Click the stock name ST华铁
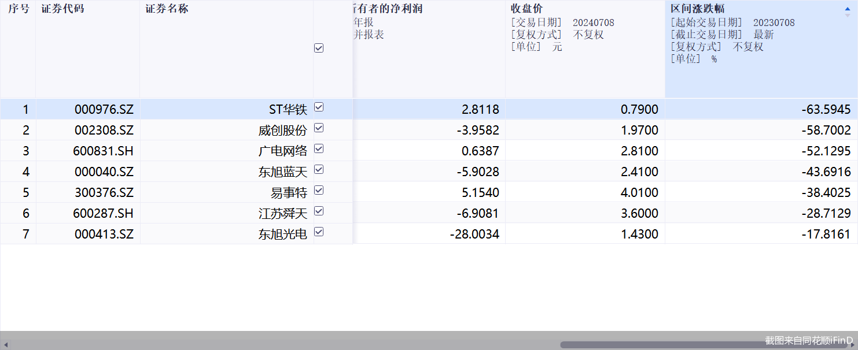The image size is (858, 350). [288, 110]
